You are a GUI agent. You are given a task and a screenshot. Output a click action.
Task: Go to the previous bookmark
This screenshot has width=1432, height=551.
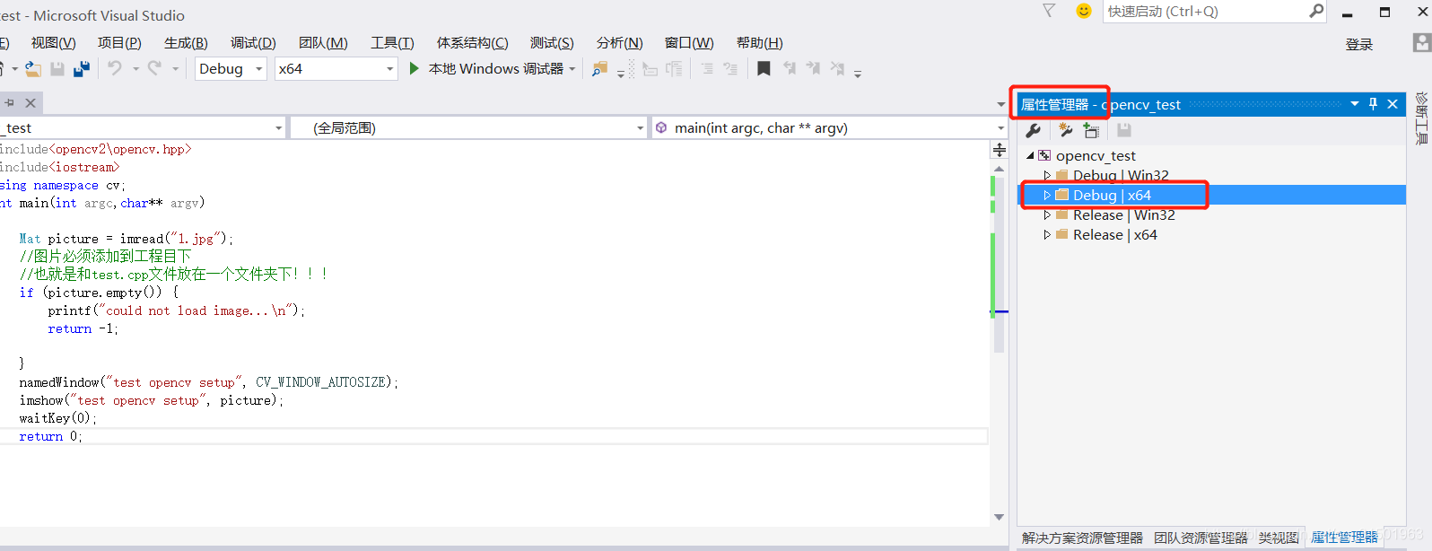coord(790,68)
